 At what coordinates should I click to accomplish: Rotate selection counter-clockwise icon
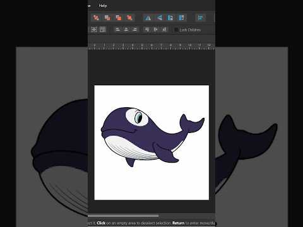click(170, 18)
